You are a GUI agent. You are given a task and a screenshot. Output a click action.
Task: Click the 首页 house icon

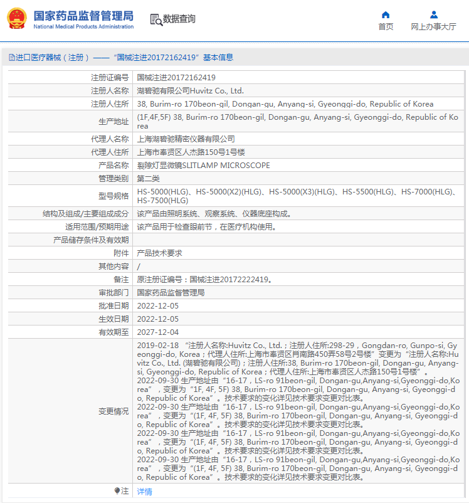click(x=386, y=15)
